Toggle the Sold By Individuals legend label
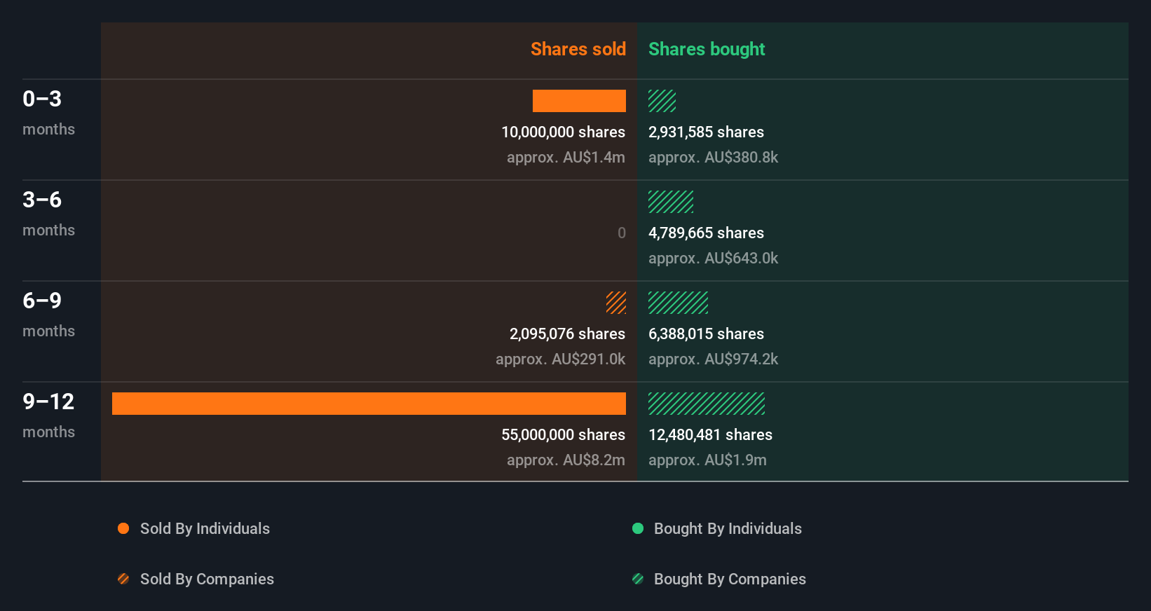 point(205,528)
